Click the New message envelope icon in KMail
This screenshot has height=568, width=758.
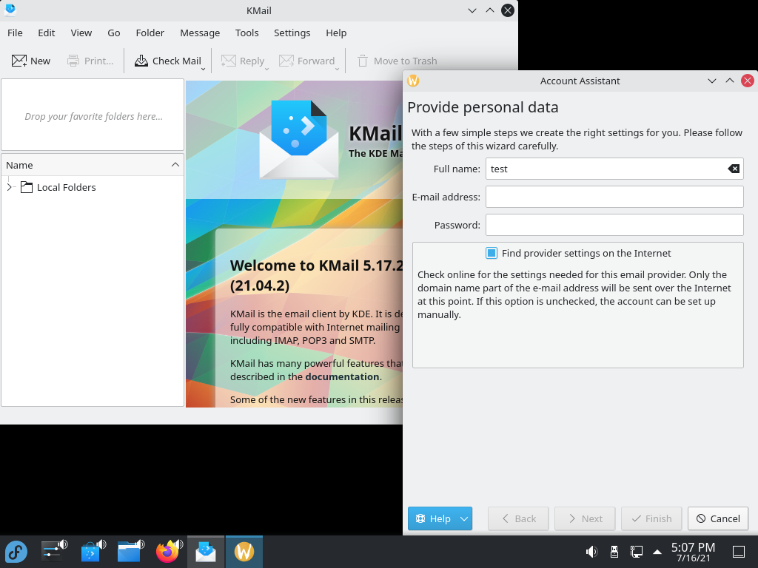19,61
